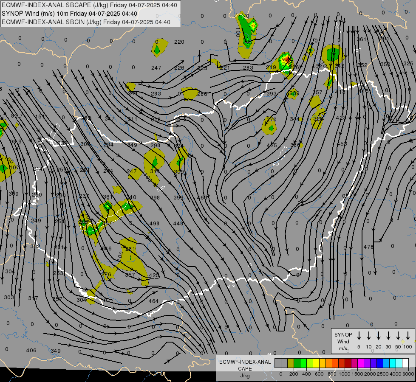
Task: Pick the gray swatch between 0 and 200 ticks
Action: click(x=284, y=363)
